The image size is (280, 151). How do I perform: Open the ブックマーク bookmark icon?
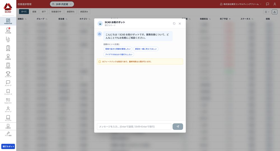pos(8,92)
